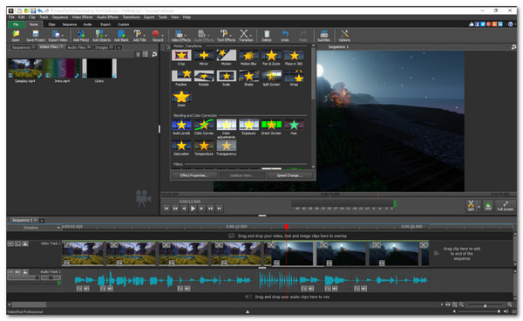Open a project with the Open icon
This screenshot has width=523, height=321.
[x=16, y=35]
